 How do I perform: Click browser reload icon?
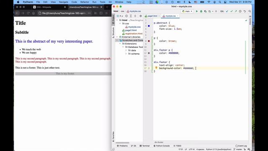click(28, 13)
